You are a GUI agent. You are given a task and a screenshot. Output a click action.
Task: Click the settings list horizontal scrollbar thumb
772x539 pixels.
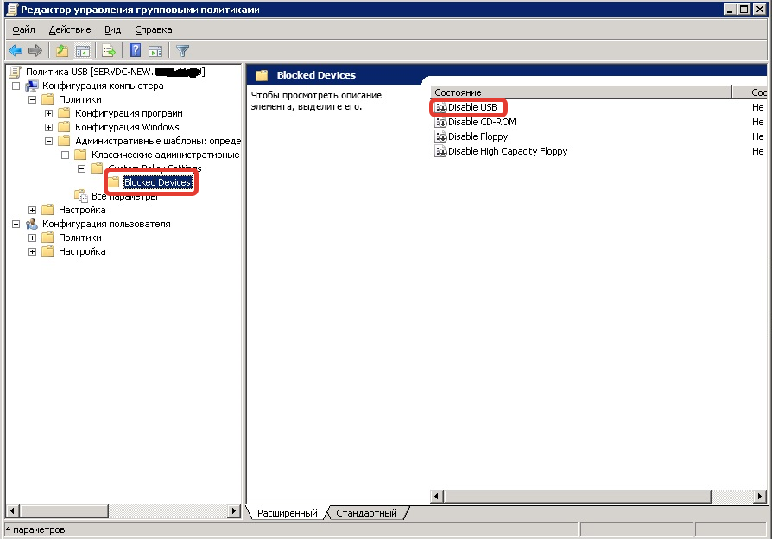click(577, 496)
